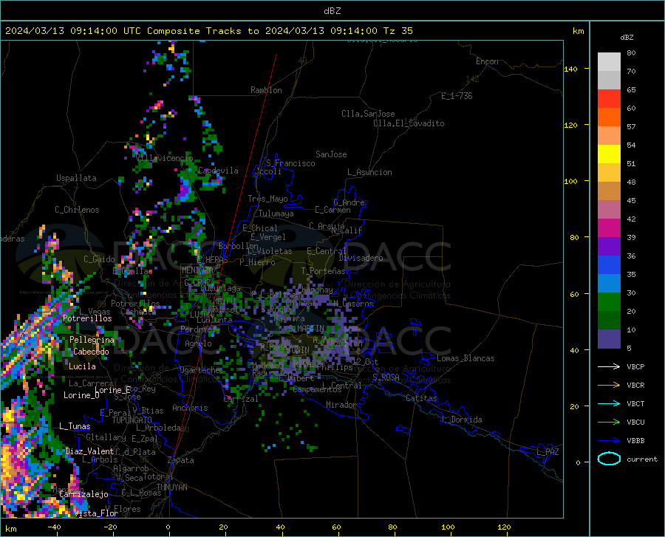Click the Tulumaya map label
Viewport: 665px width, 537px height.
(x=276, y=213)
